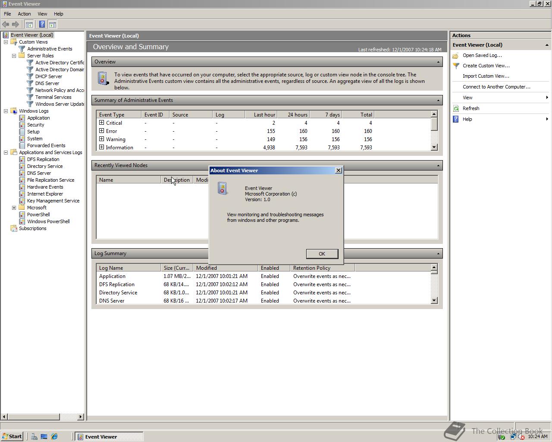This screenshot has height=442, width=552.
Task: Open Internet Explorer from quick launch
Action: click(54, 436)
